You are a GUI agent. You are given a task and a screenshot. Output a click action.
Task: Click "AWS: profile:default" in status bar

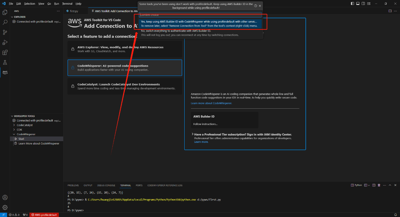44,215
